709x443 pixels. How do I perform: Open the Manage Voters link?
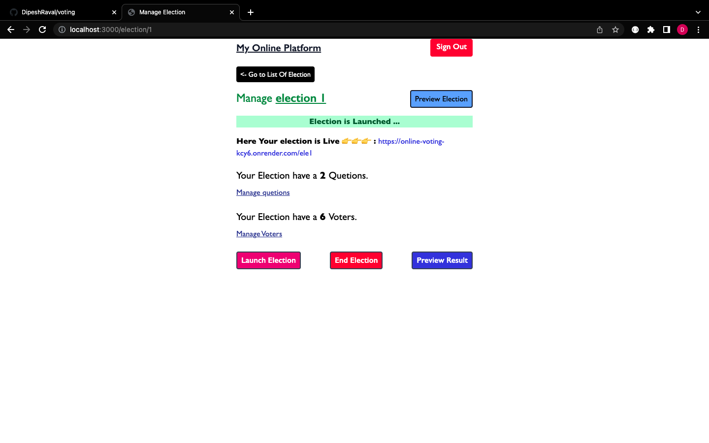coord(259,233)
